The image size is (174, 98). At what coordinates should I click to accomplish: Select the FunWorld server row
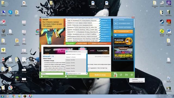point(88,41)
